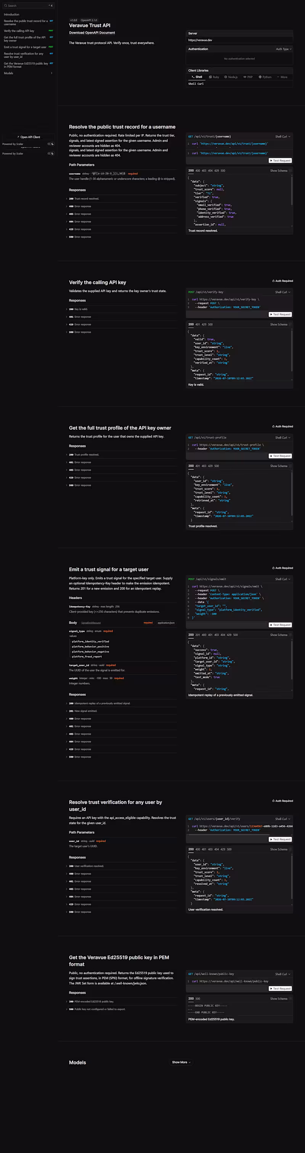Open More client libraries

point(282,77)
